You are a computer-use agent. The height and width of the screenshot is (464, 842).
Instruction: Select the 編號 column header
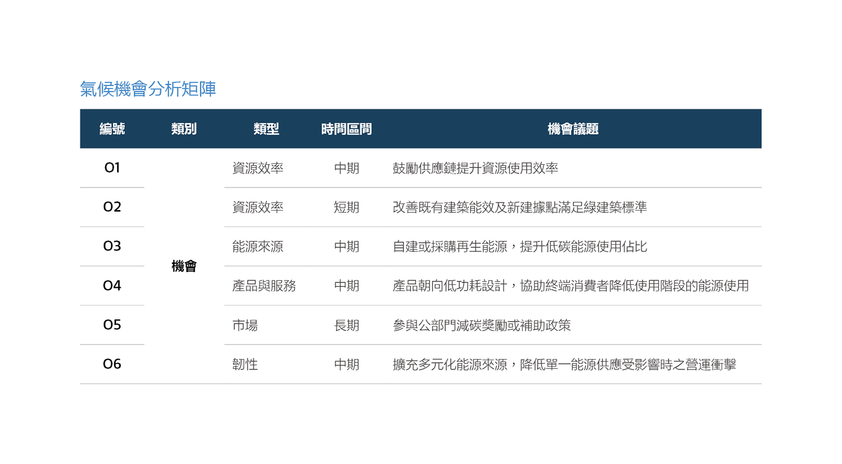coord(112,129)
